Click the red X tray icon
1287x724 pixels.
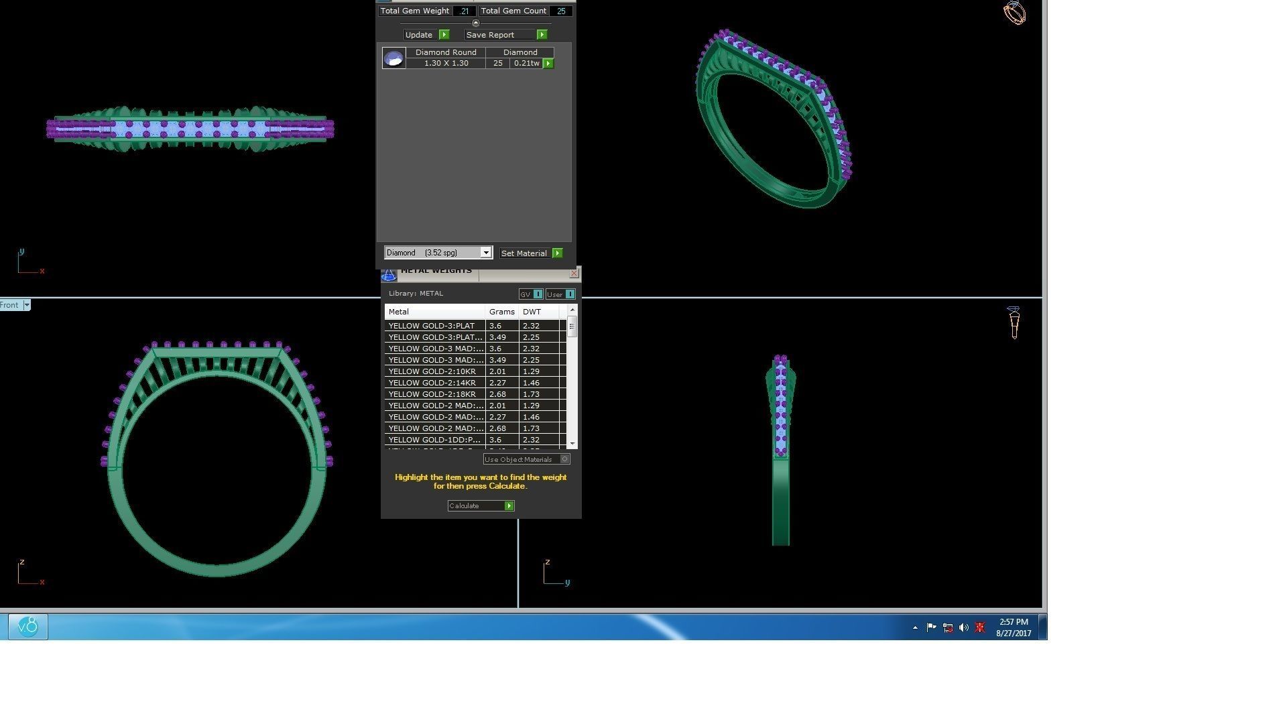click(980, 627)
